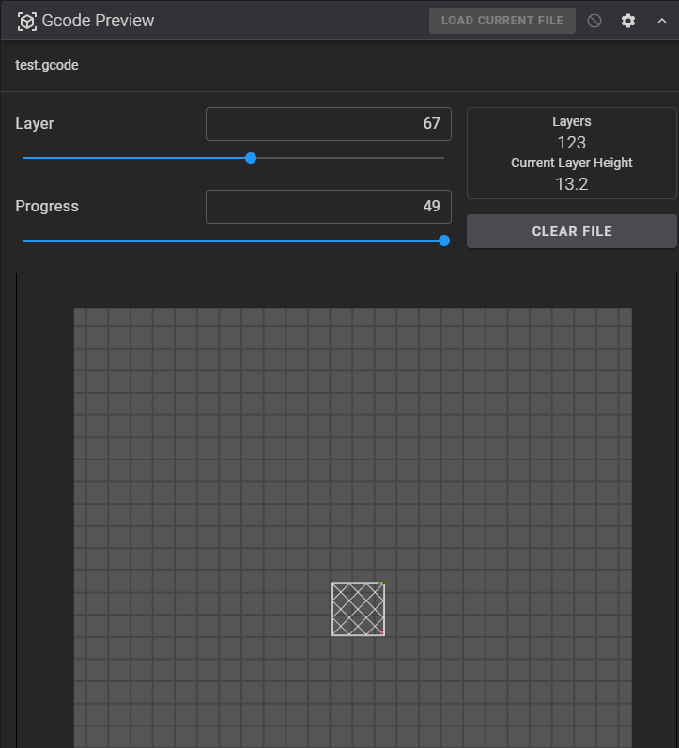Focus the Progress number input field
Viewport: 679px width, 748px height.
pyautogui.click(x=329, y=207)
